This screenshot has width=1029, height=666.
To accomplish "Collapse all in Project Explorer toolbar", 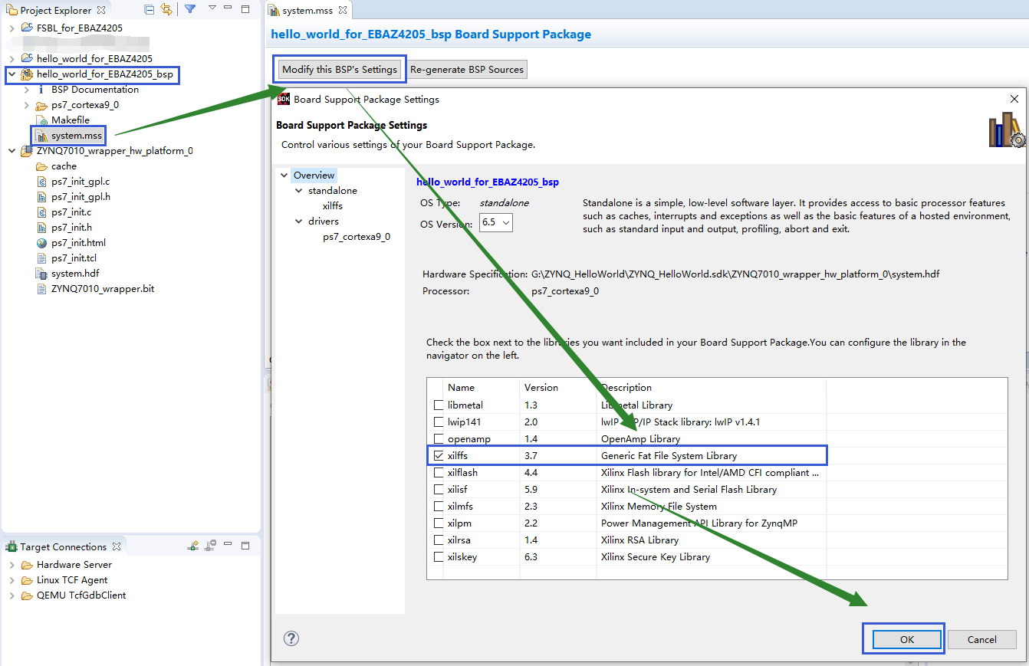I will [x=150, y=10].
